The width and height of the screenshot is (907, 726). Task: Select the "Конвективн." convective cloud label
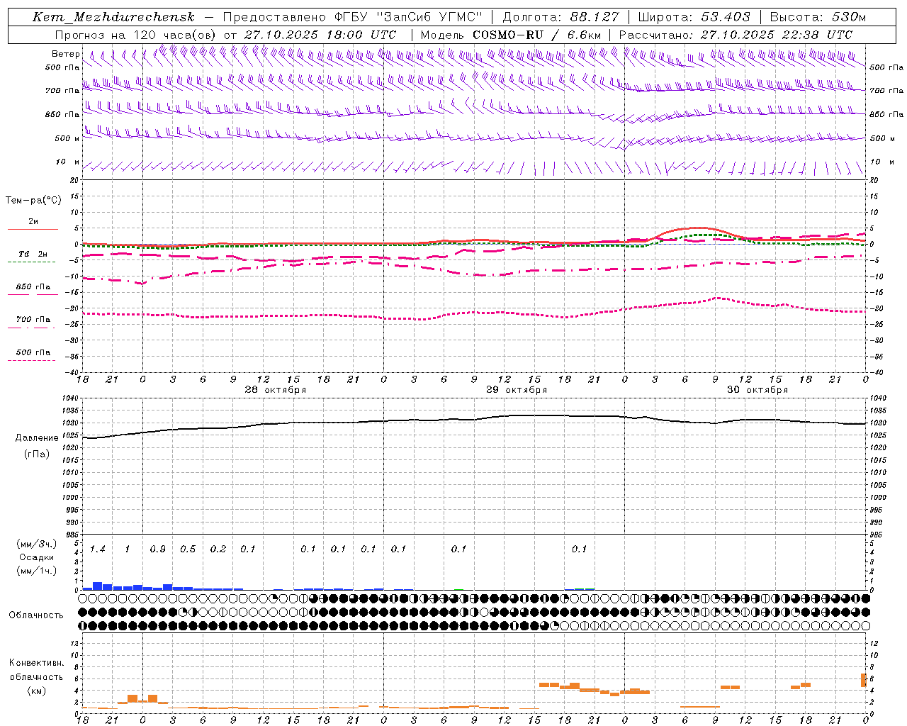(36, 664)
